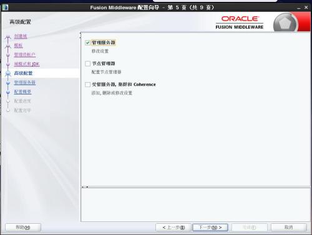Minimize the configuration wizard window
The height and width of the screenshot is (235, 312).
(x=299, y=7)
